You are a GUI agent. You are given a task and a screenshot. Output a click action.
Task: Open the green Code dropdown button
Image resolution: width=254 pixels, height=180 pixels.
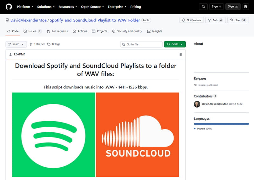coord(175,44)
